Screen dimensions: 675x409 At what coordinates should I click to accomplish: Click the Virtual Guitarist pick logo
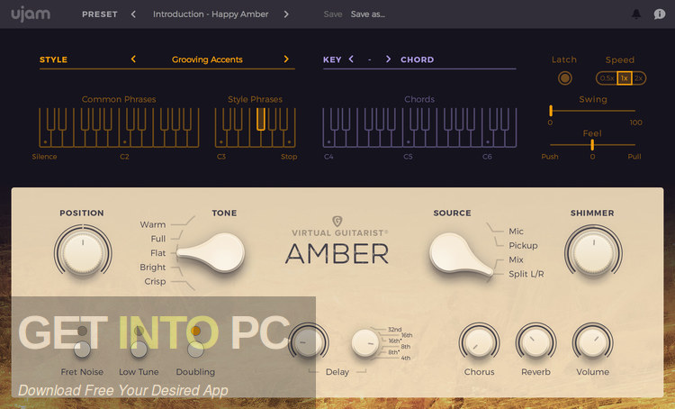(x=337, y=221)
